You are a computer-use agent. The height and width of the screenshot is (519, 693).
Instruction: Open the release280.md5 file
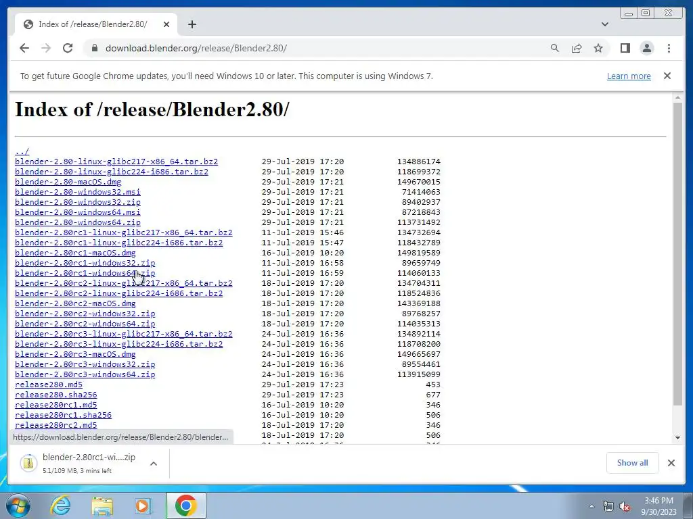tap(49, 385)
